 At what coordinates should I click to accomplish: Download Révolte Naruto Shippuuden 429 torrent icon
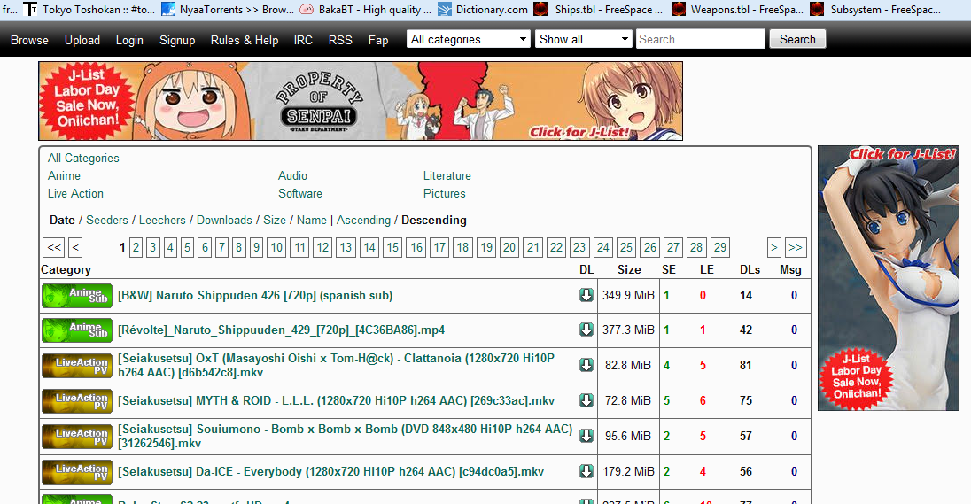coord(586,330)
